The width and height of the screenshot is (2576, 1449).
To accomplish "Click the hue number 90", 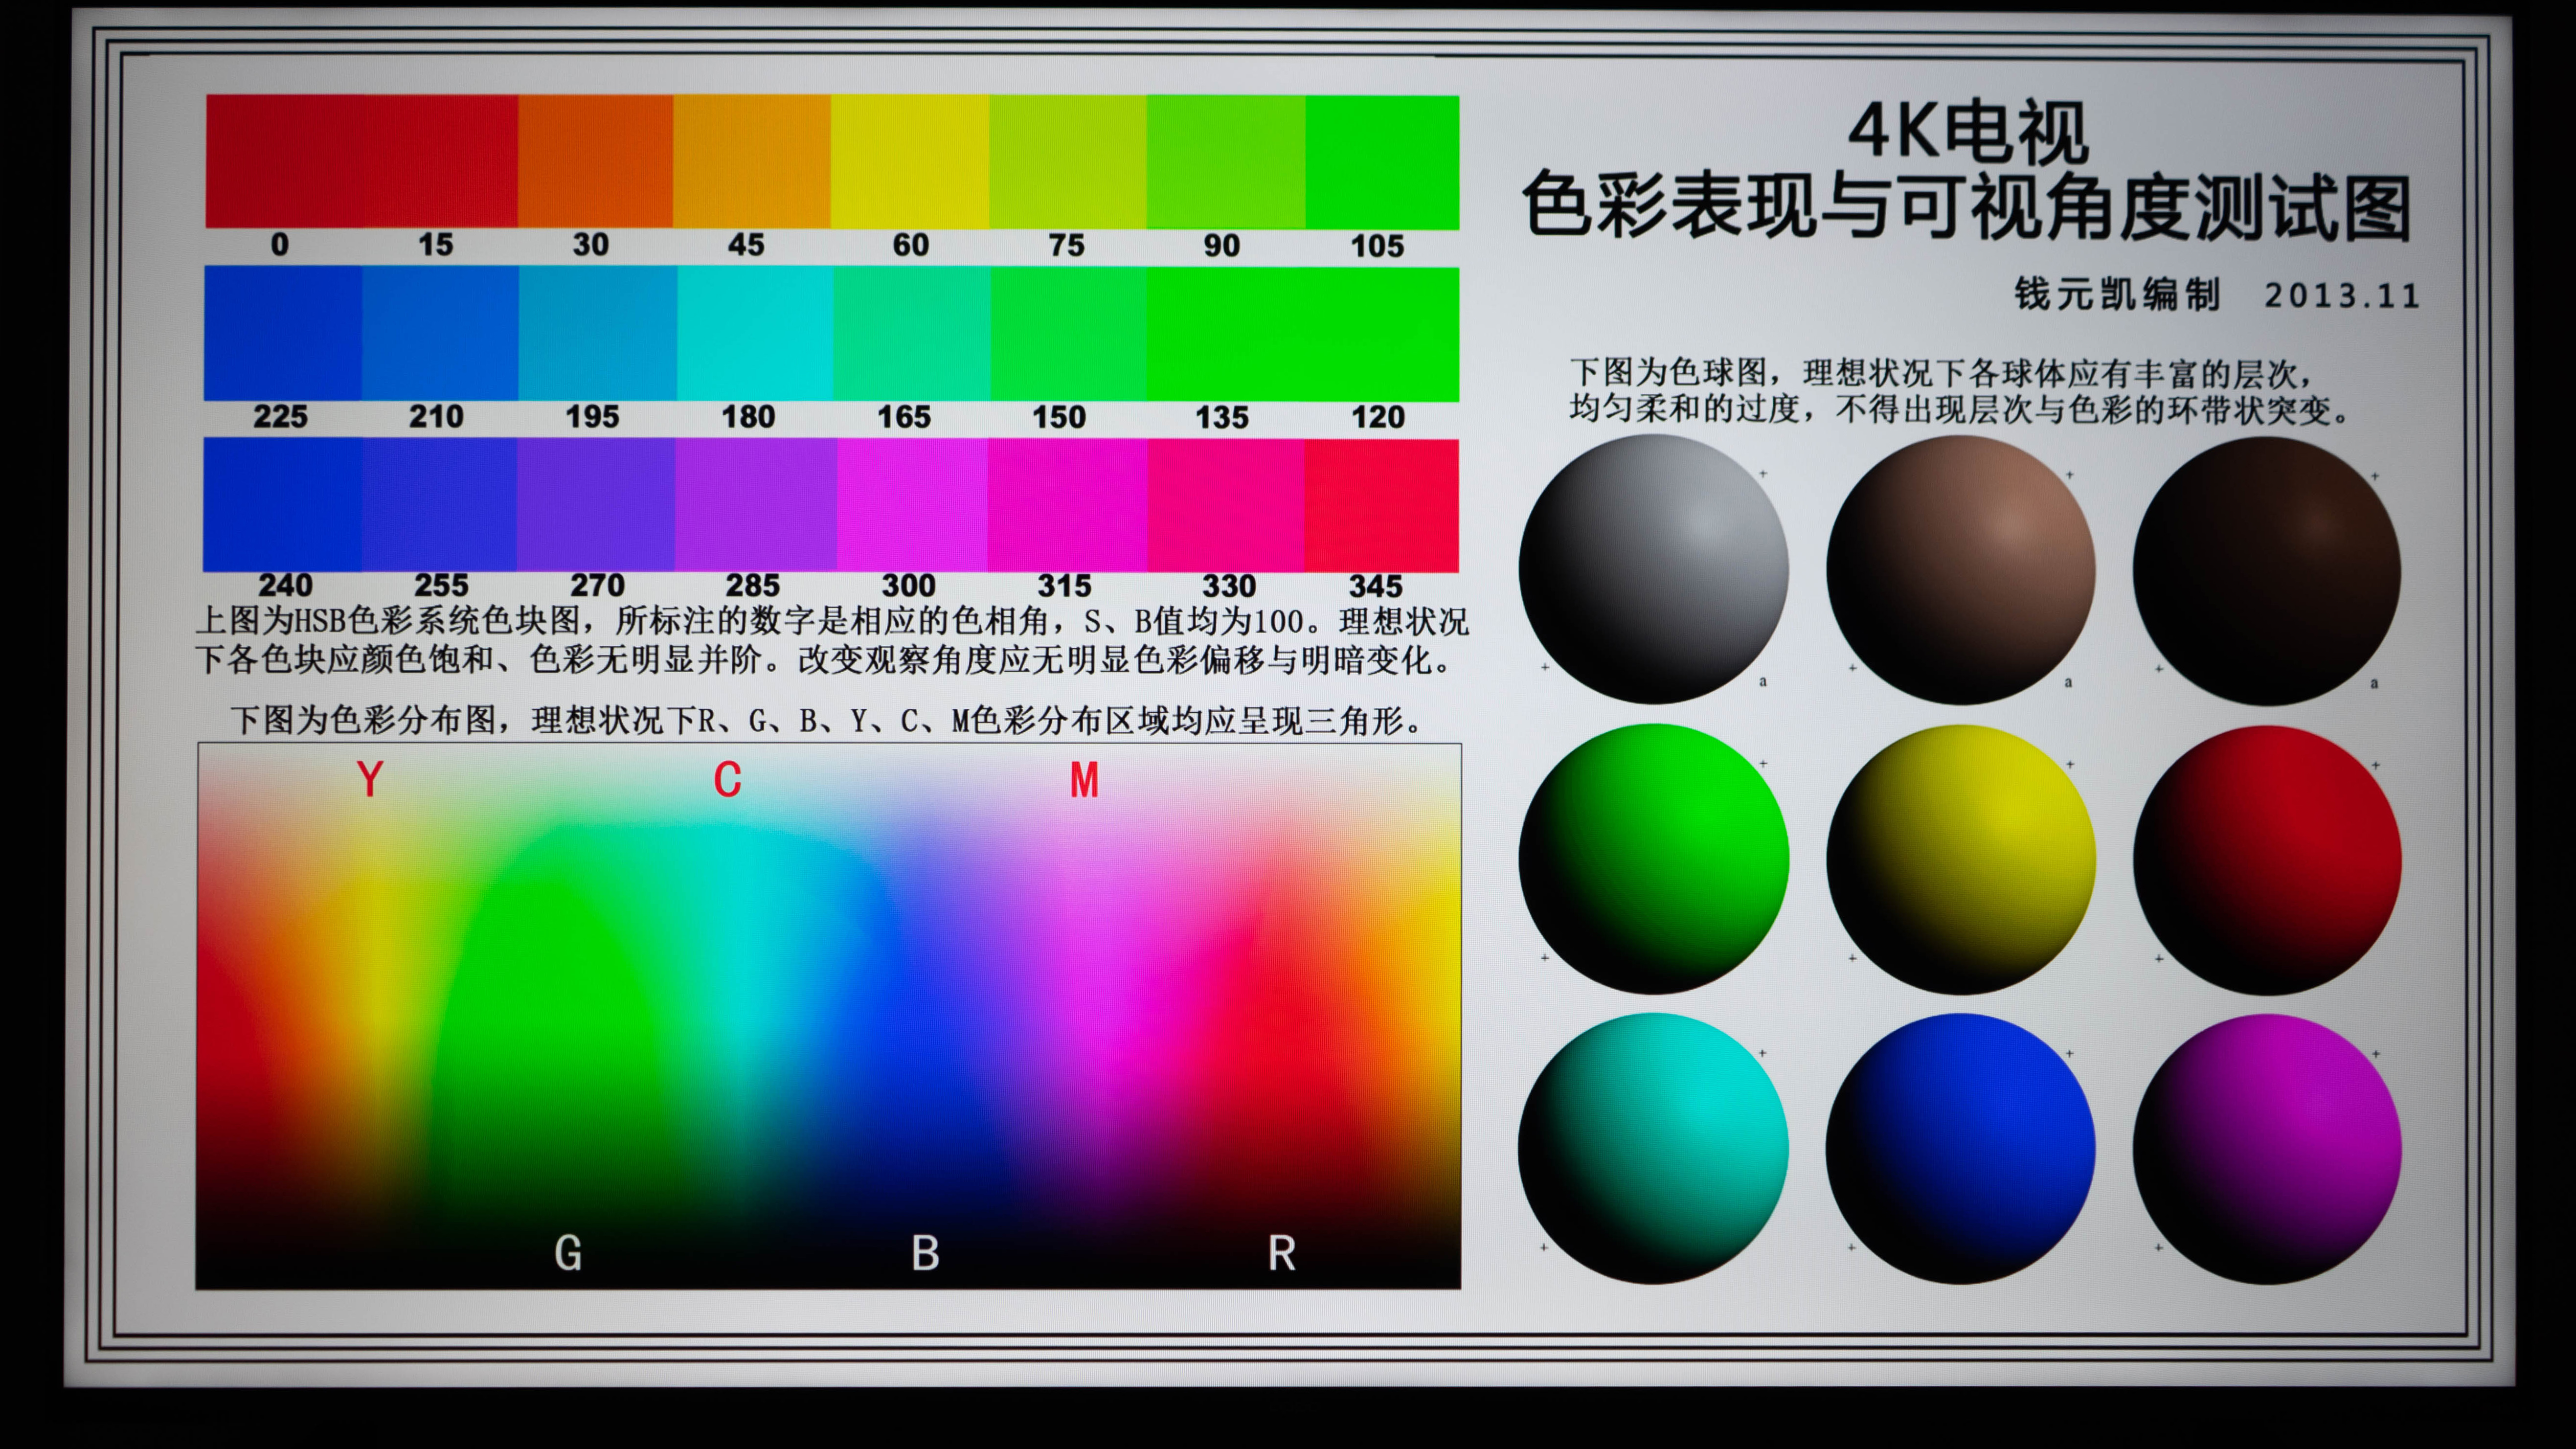I will pyautogui.click(x=1221, y=246).
